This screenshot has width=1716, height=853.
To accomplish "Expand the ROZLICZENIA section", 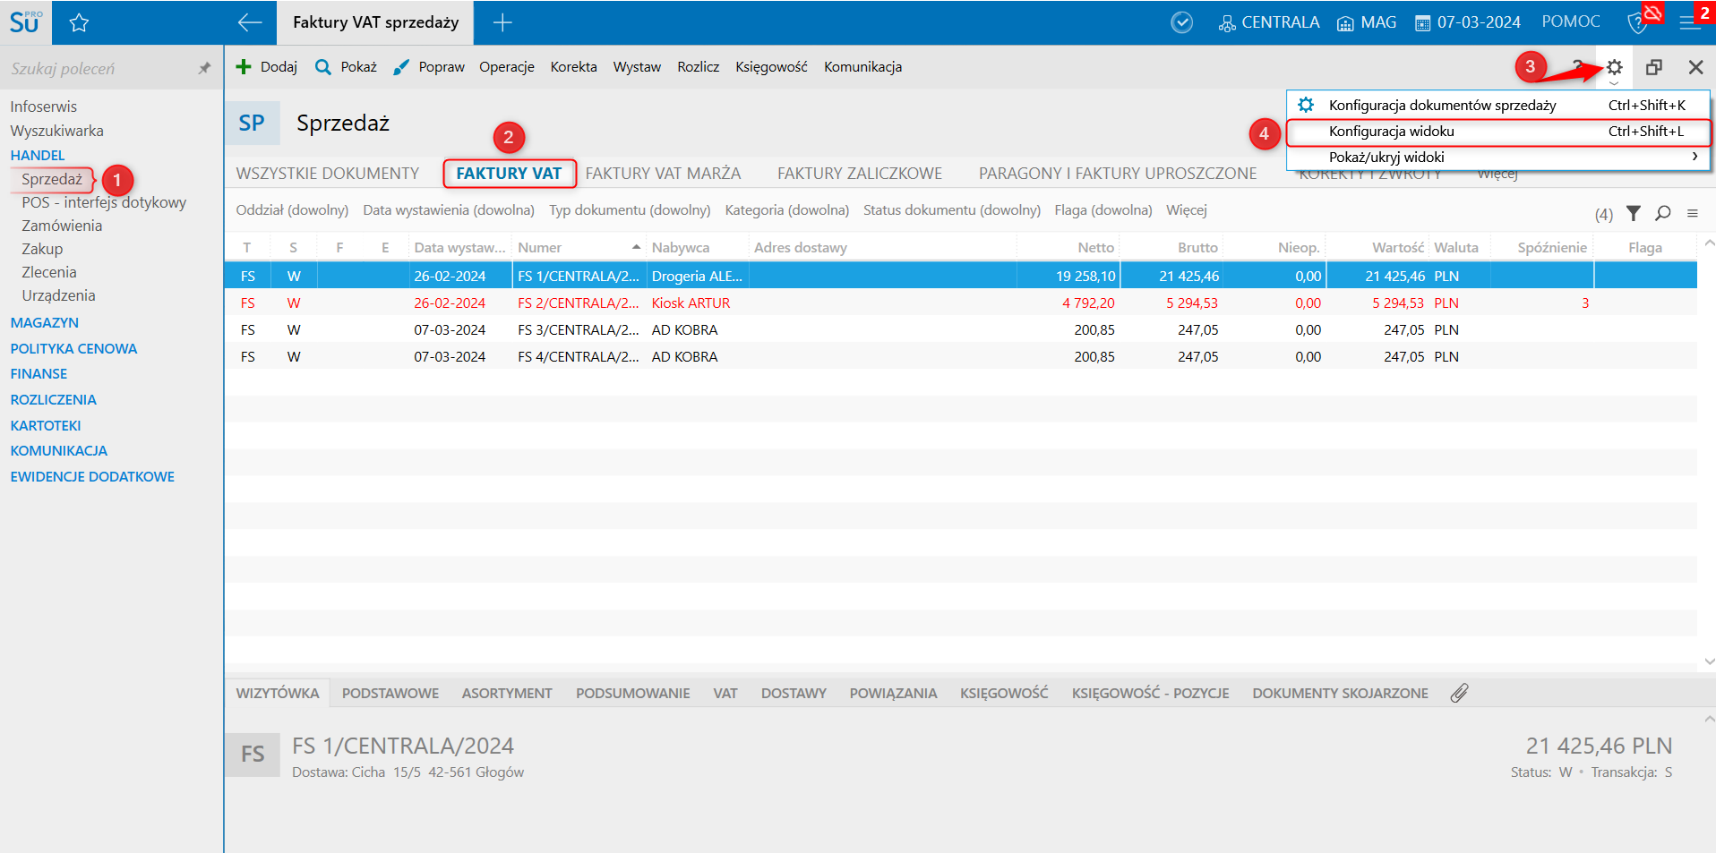I will (54, 399).
